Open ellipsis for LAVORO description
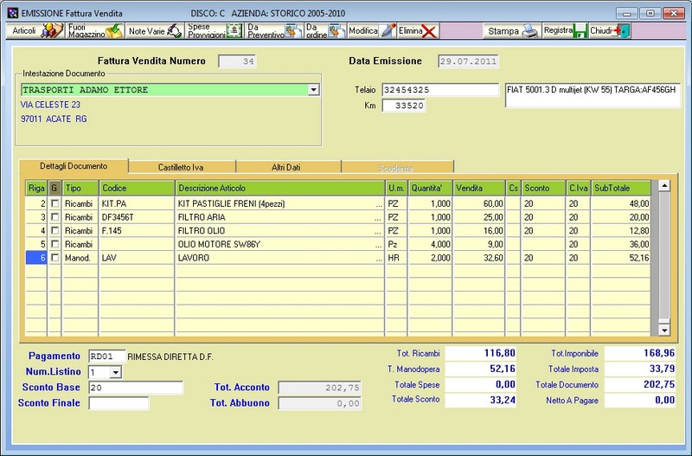The height and width of the screenshot is (456, 692). 379,258
